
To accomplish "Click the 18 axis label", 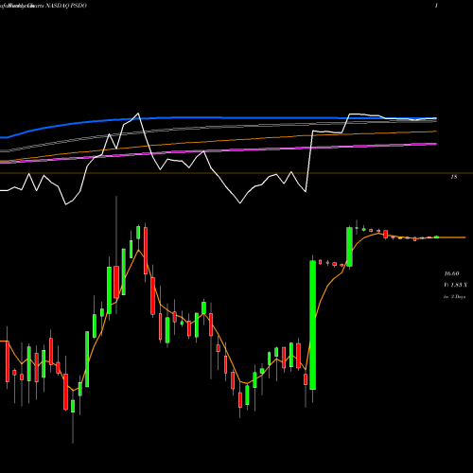I will (x=454, y=177).
